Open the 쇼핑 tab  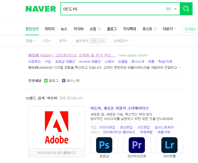pyautogui.click(x=93, y=29)
